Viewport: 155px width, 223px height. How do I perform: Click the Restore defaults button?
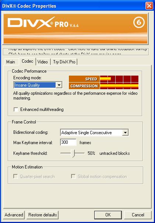pos(43,215)
